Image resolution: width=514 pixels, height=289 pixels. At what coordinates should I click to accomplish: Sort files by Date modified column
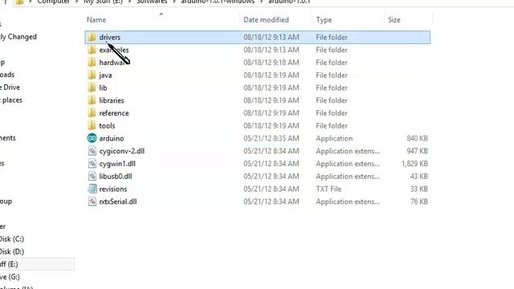266,19
